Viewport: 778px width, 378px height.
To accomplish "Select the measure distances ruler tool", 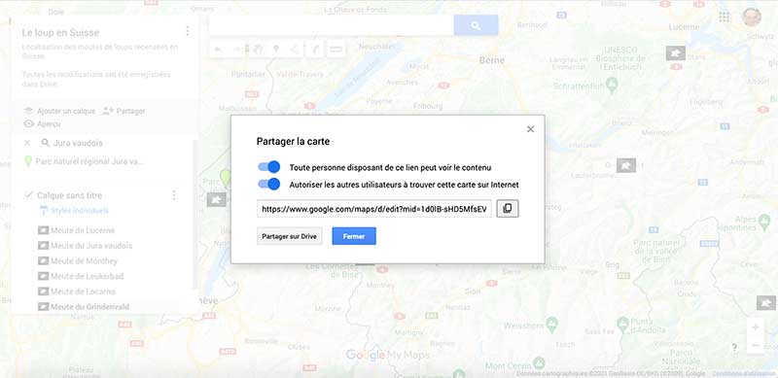I will coord(336,49).
